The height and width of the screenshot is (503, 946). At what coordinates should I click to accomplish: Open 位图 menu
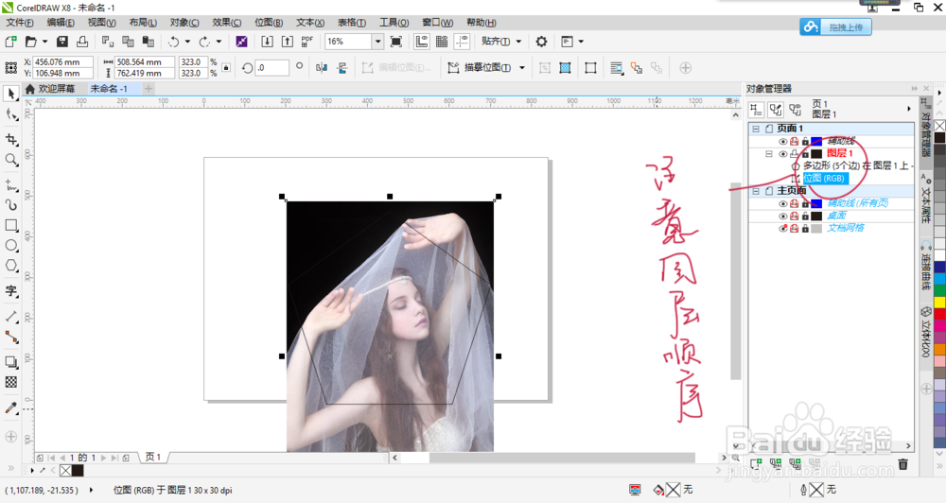click(269, 23)
